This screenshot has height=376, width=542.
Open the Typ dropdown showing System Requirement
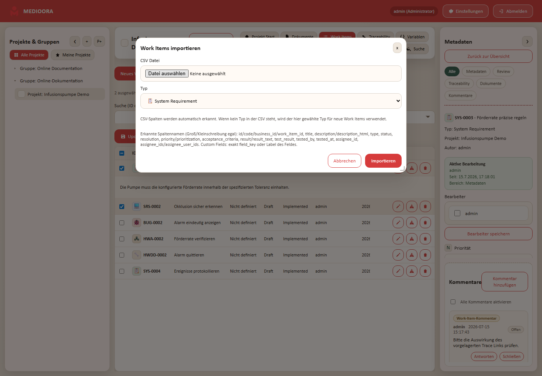271,101
